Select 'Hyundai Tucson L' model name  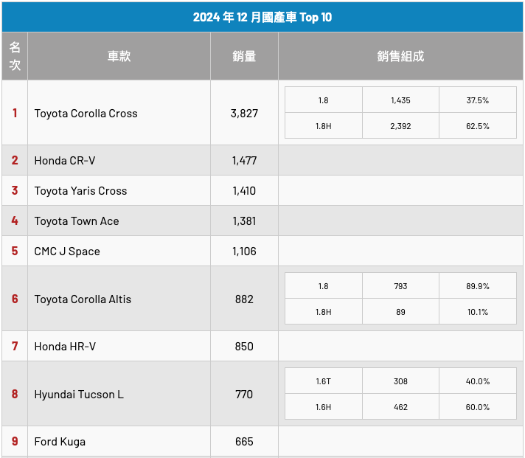click(x=79, y=394)
